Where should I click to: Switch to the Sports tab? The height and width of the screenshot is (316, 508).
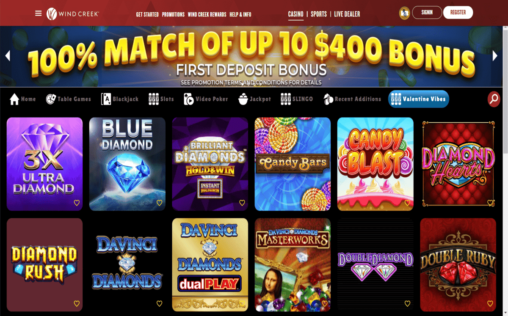318,14
